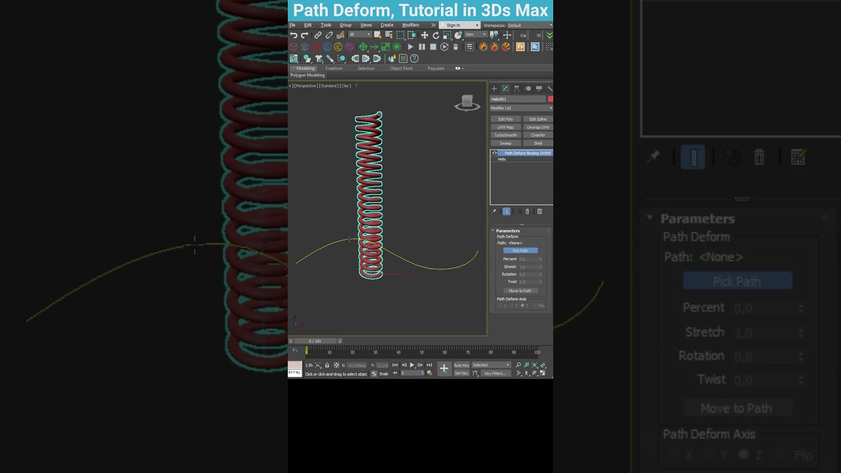
Task: Open the Sign In dropdown
Action: (459, 25)
